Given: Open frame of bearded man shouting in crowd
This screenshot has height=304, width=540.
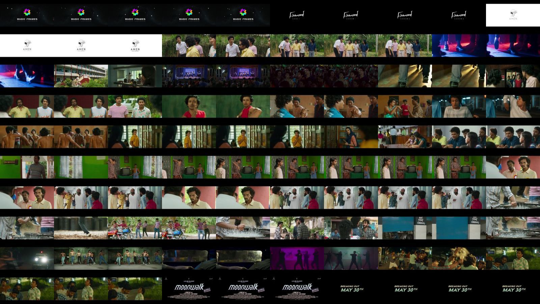Looking at the screenshot, I should coord(351,228).
